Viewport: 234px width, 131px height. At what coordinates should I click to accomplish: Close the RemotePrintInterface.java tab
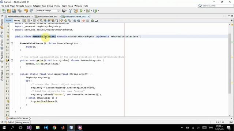click(33, 16)
